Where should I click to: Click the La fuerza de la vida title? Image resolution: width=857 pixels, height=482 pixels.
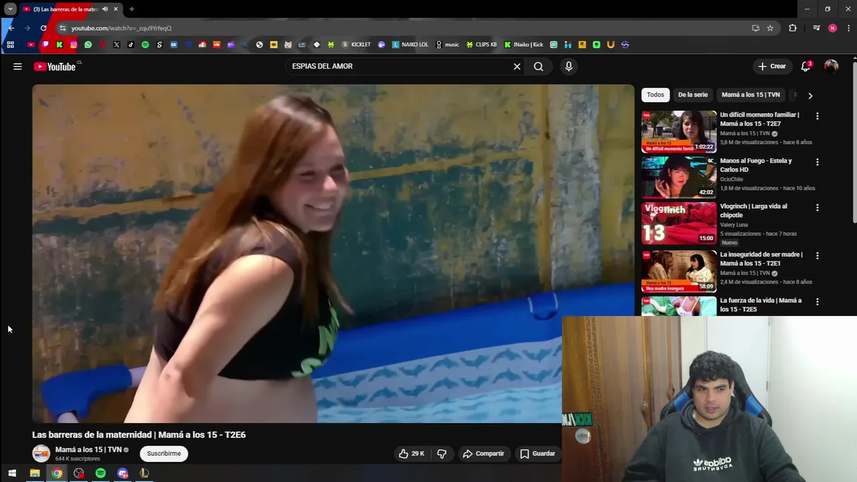(x=761, y=305)
